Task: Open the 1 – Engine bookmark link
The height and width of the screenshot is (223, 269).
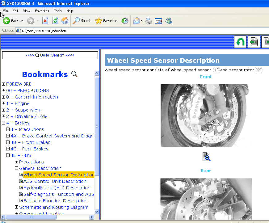Action: pos(18,103)
